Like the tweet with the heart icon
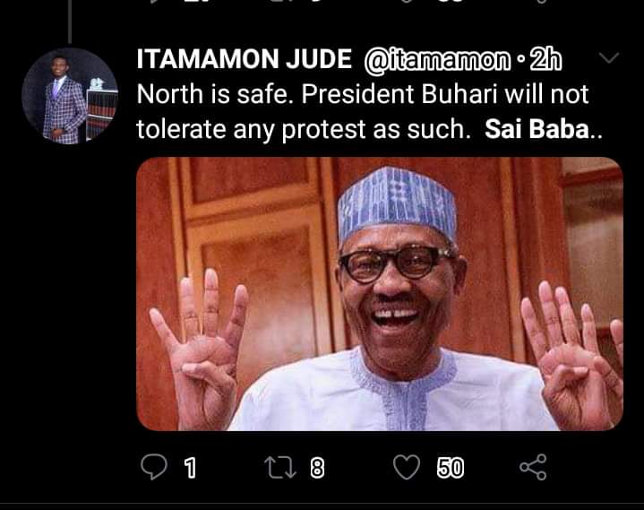 [408, 466]
